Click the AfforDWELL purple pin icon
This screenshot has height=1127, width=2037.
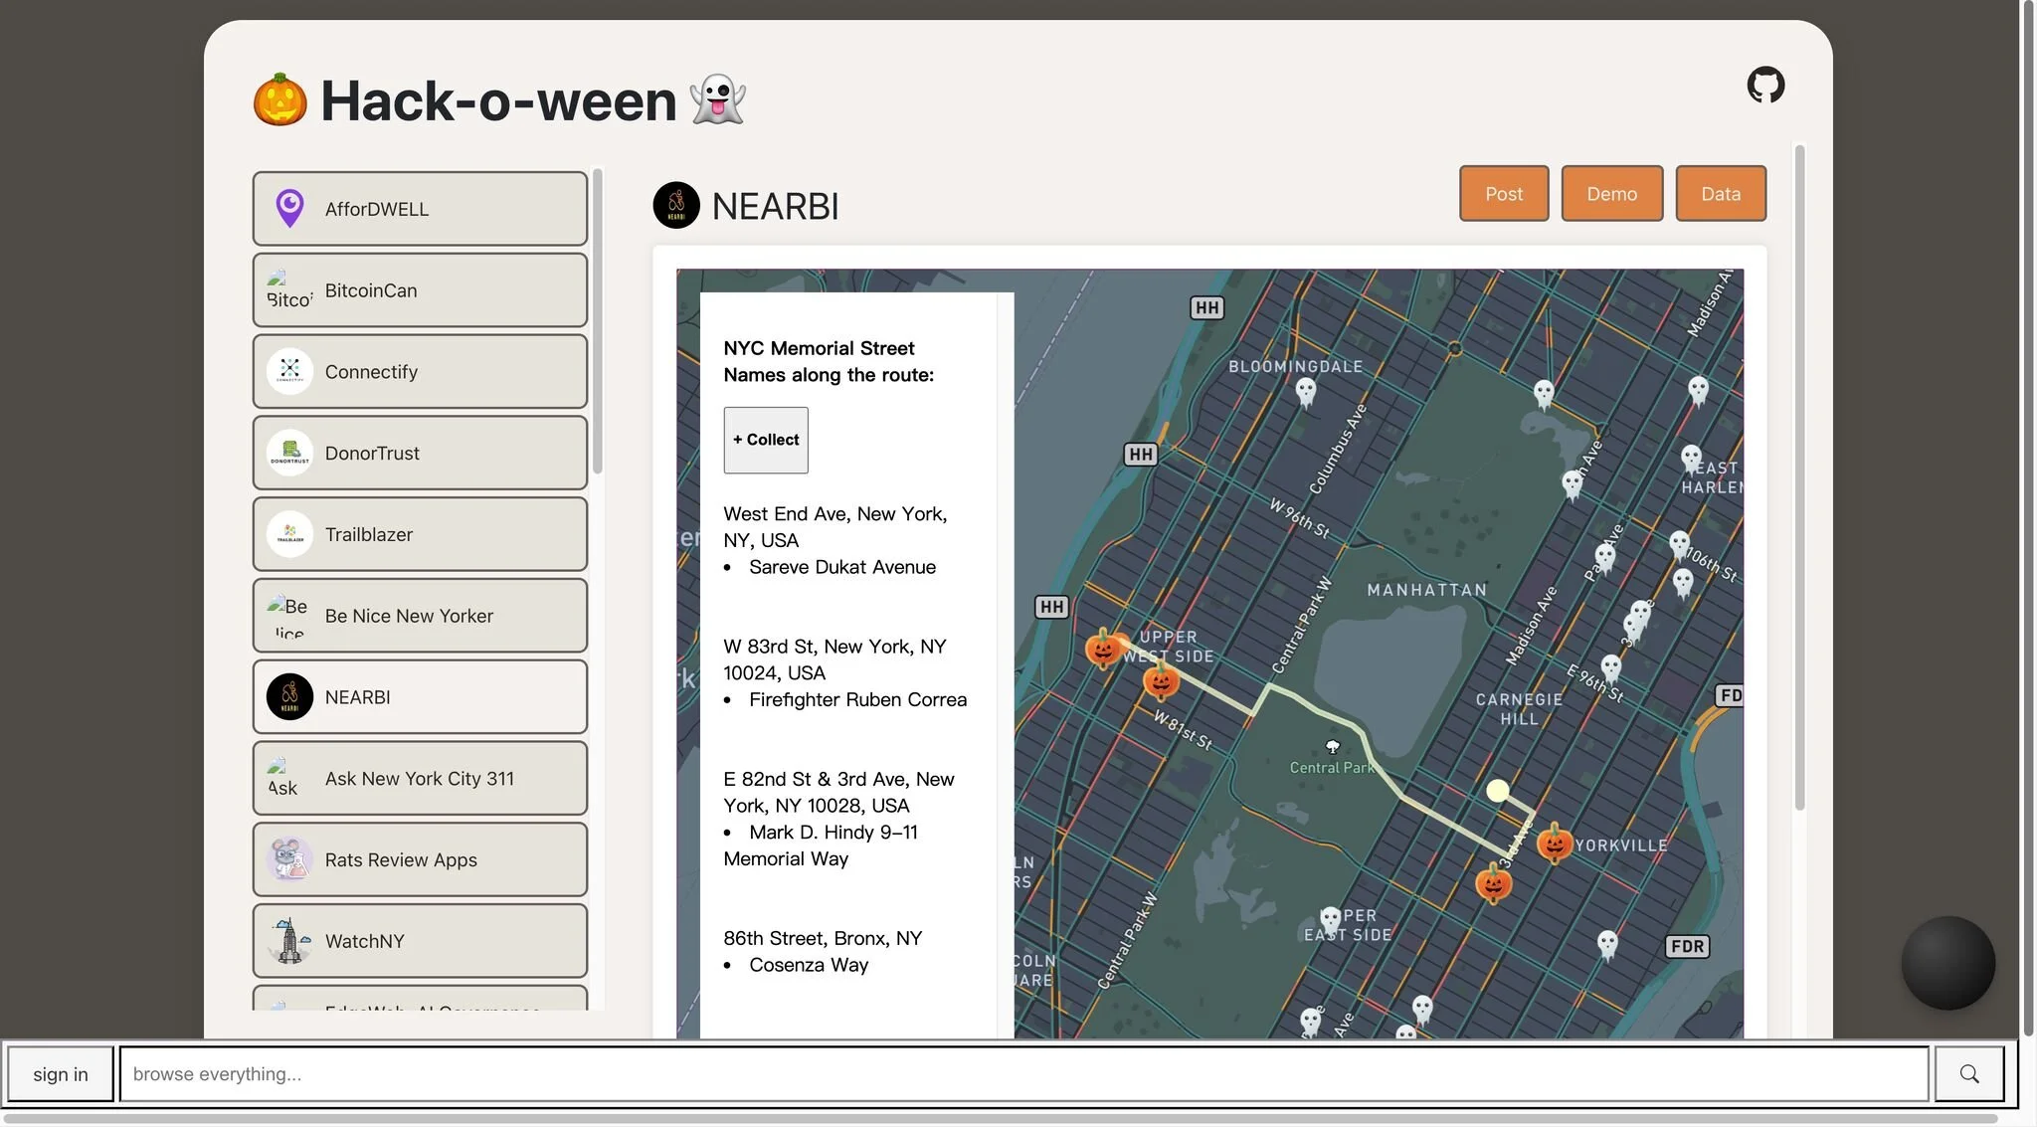click(x=289, y=209)
